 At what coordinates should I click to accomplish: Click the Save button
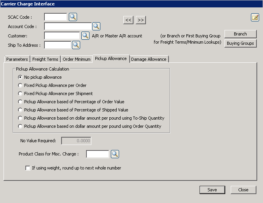[x=212, y=190]
